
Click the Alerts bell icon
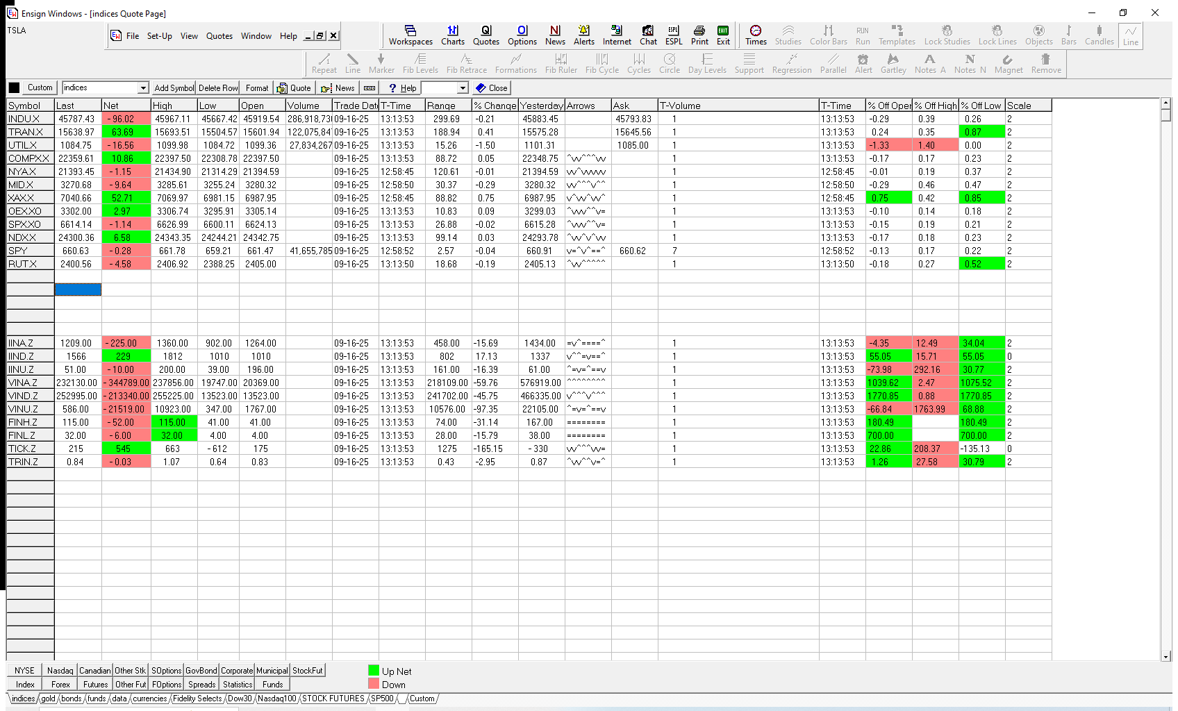584,35
